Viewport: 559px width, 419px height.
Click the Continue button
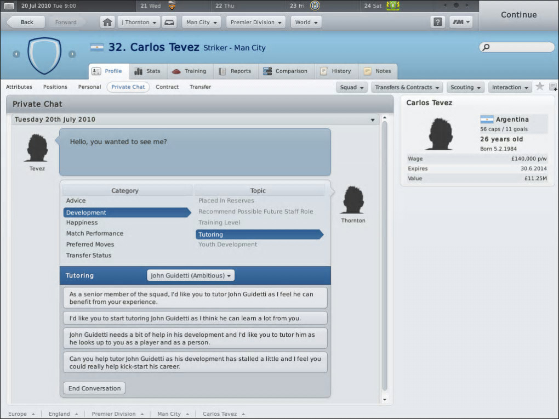[518, 15]
